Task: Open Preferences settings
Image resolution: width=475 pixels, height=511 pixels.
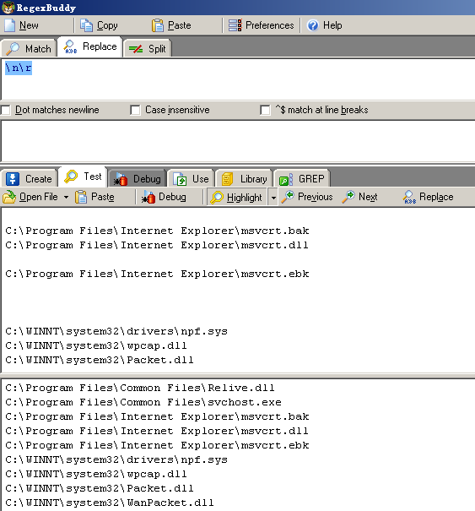Action: 261,25
